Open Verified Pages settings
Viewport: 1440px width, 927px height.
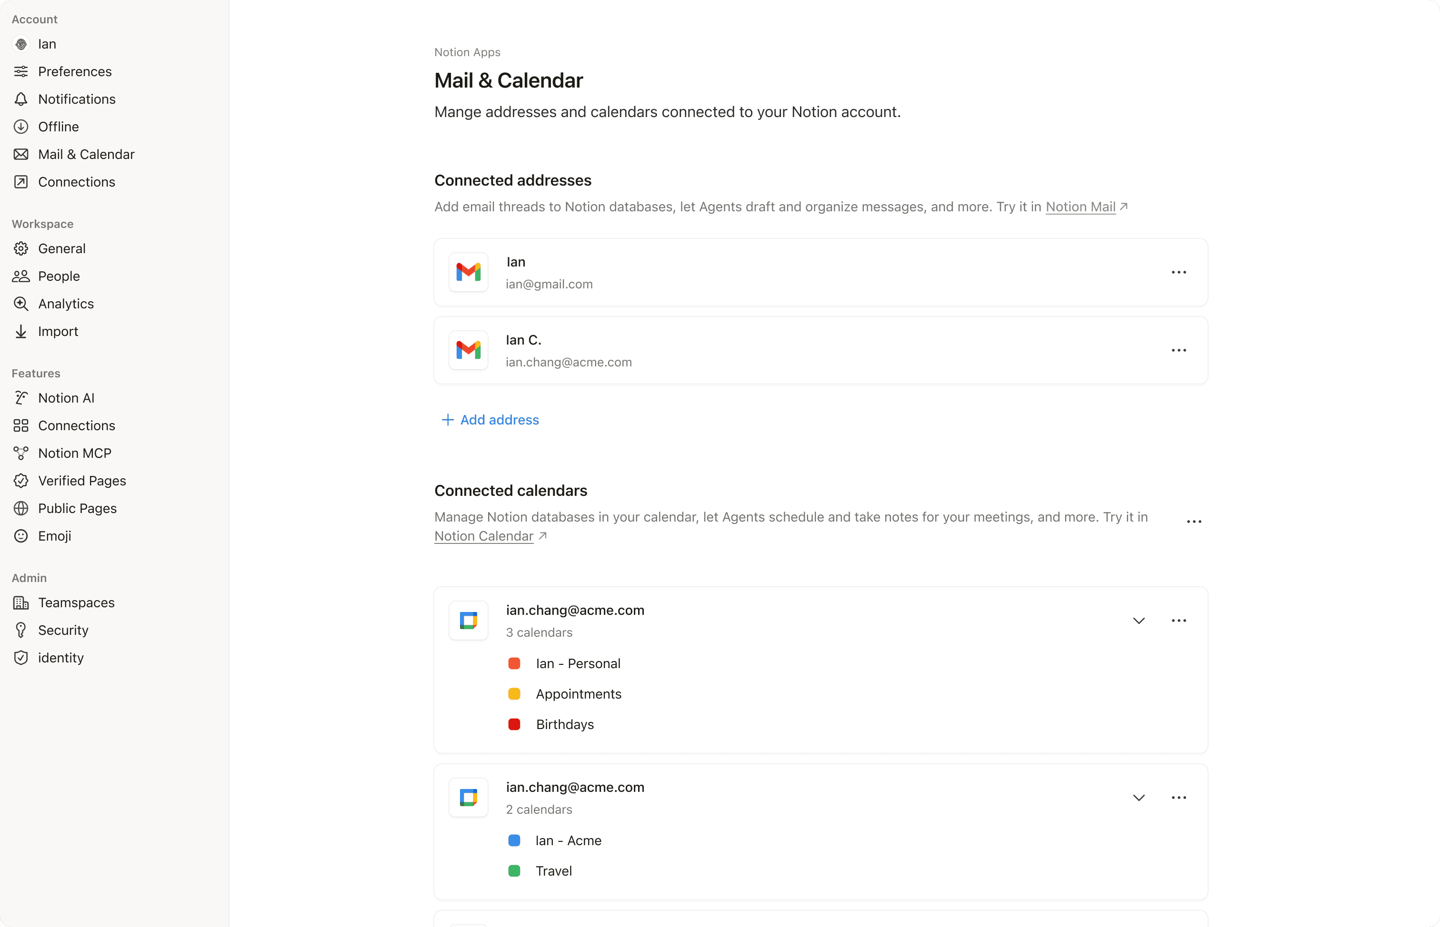pos(82,481)
